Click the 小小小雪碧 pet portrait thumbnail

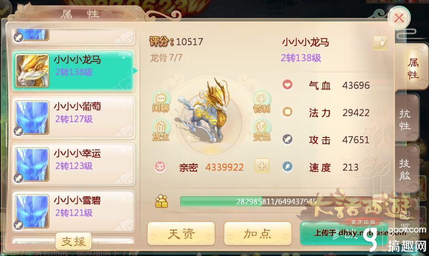tap(32, 211)
